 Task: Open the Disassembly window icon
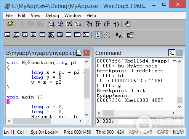tap(60, 34)
